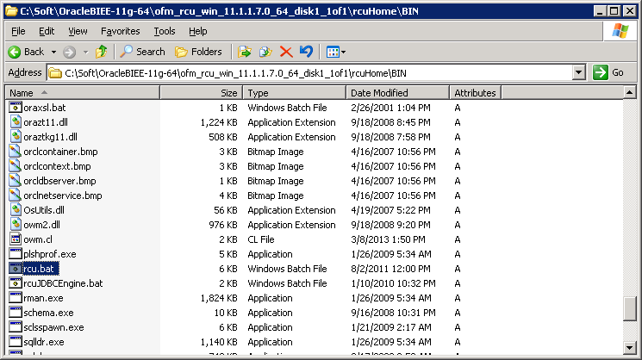
Task: Select the orclcontext.bmp file icon
Action: pos(16,166)
